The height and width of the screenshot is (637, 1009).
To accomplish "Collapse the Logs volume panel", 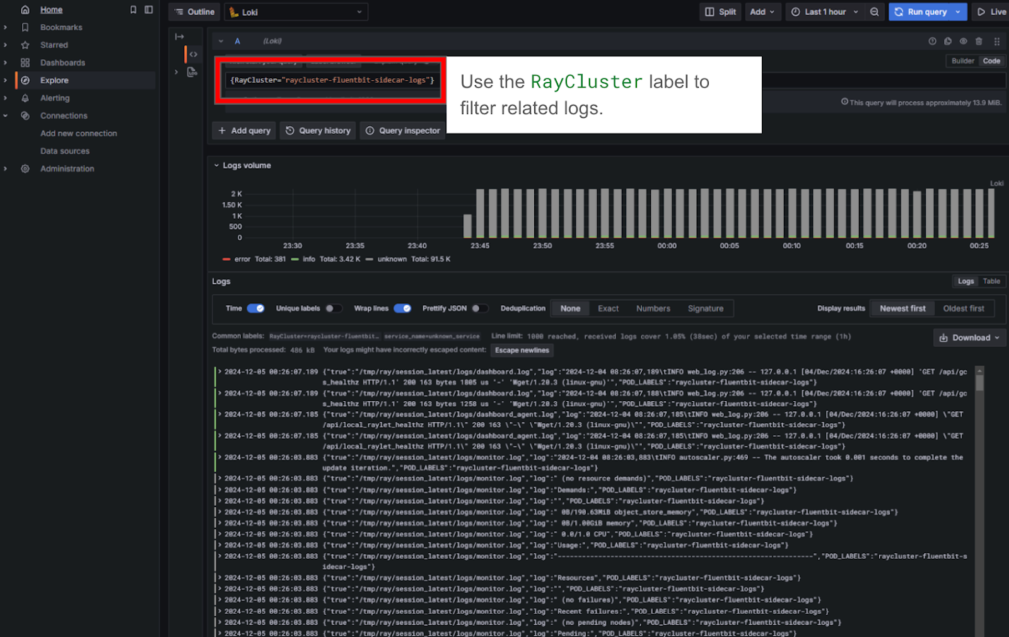I will (x=216, y=165).
